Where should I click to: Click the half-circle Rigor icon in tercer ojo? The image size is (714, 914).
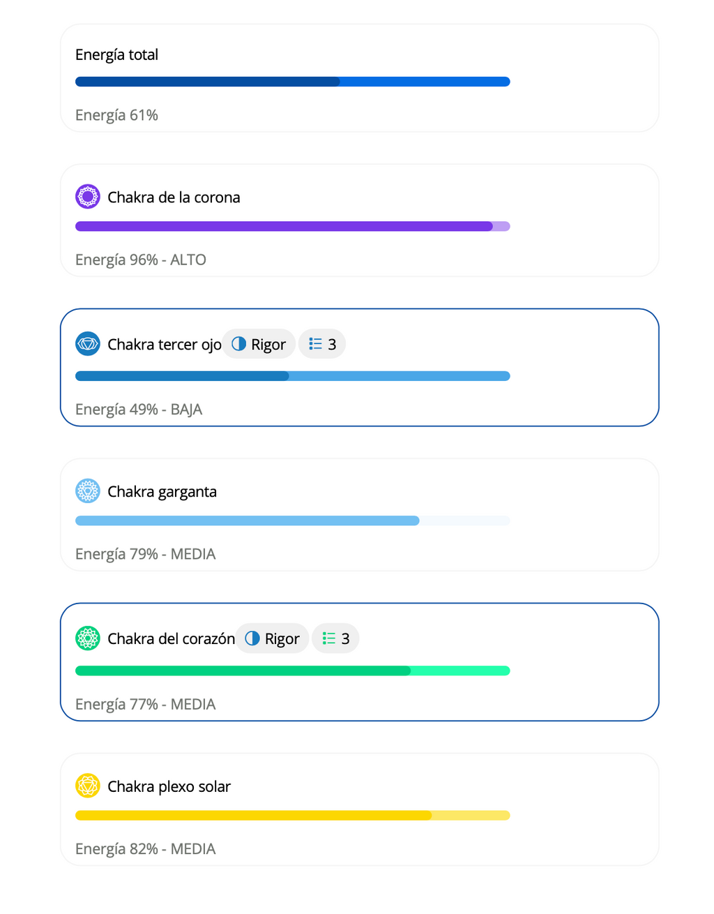(x=239, y=344)
